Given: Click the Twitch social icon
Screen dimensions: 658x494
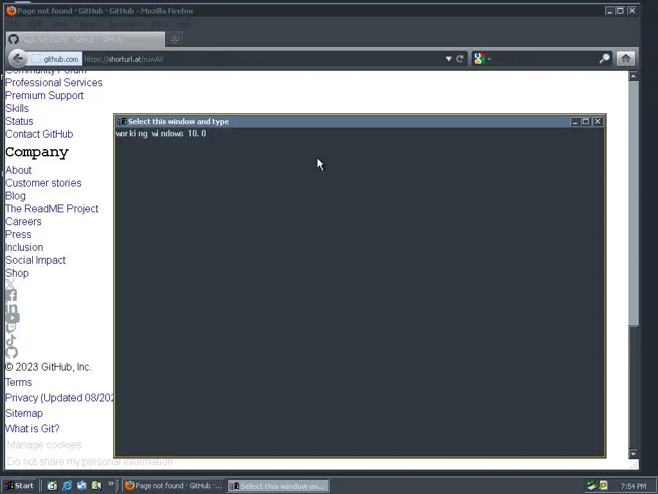Looking at the screenshot, I should click(11, 329).
